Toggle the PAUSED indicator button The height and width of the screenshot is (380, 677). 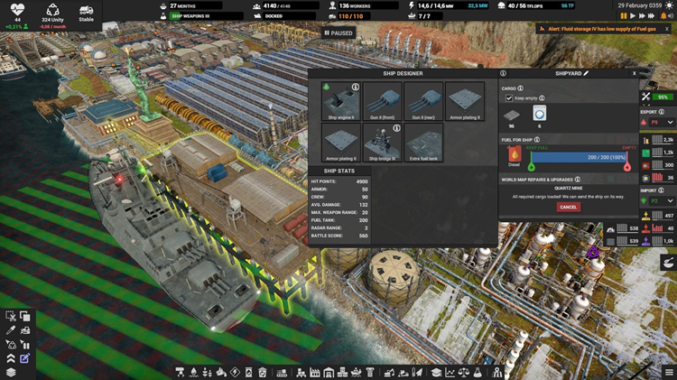pyautogui.click(x=338, y=33)
